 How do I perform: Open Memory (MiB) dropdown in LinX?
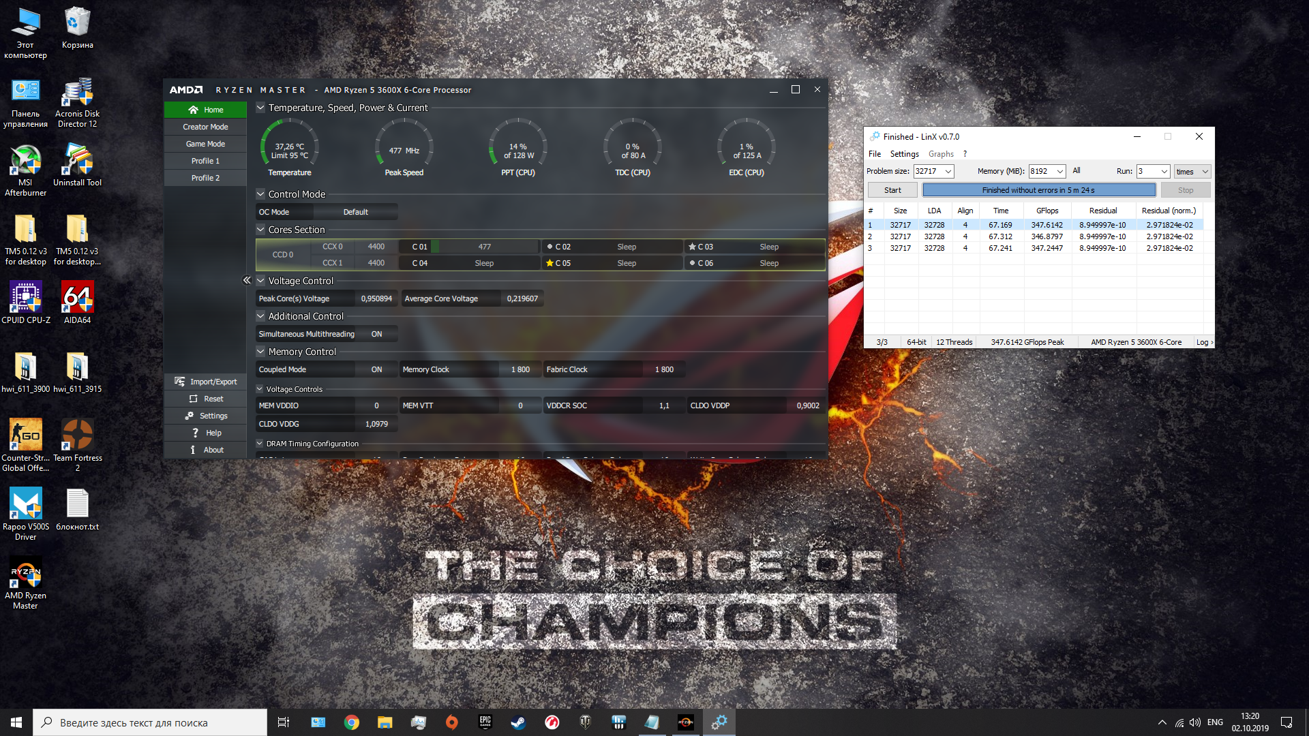coord(1060,172)
